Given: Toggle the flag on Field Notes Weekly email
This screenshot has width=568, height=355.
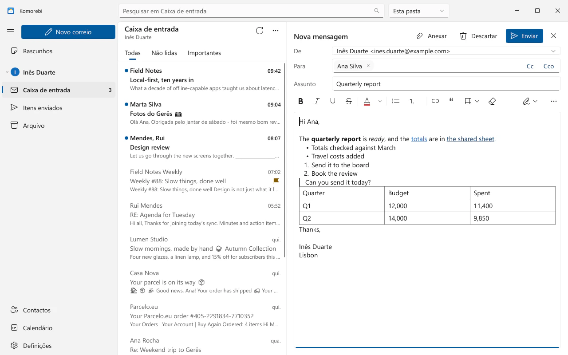Looking at the screenshot, I should pos(276,181).
